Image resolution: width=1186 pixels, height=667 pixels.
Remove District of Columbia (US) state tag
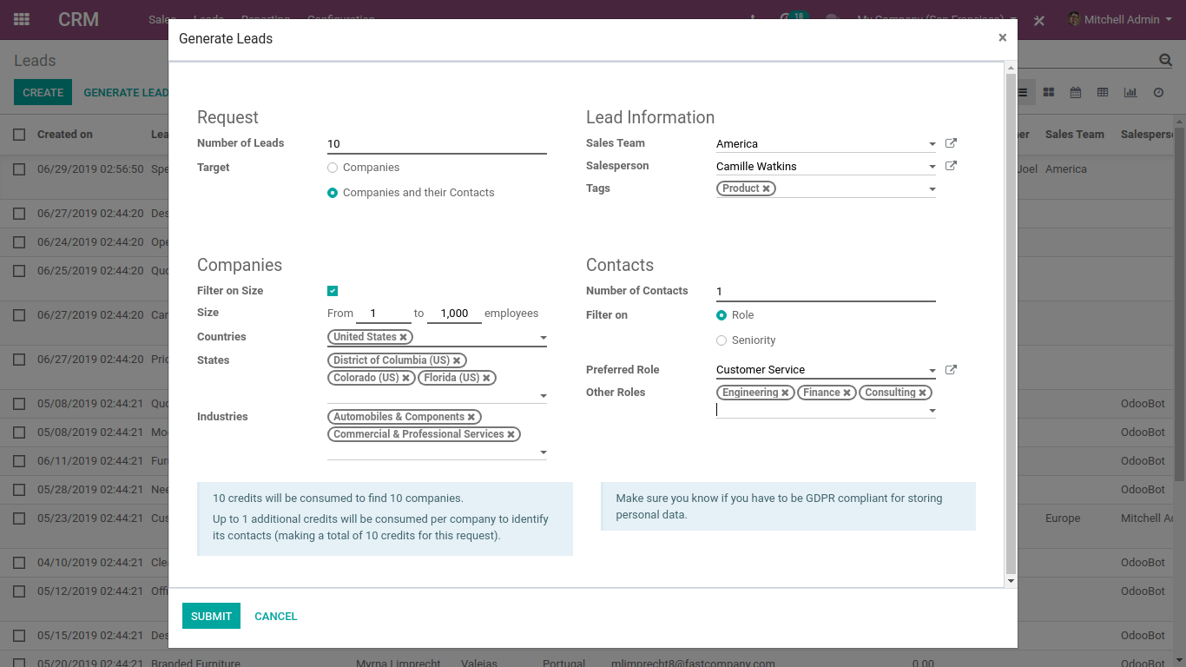pyautogui.click(x=457, y=360)
